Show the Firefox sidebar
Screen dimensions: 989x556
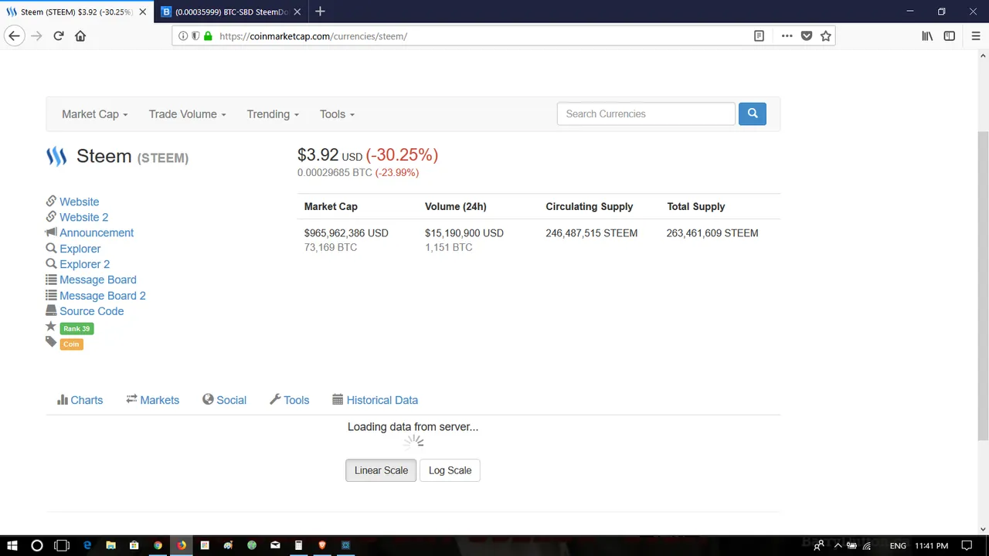coord(950,36)
